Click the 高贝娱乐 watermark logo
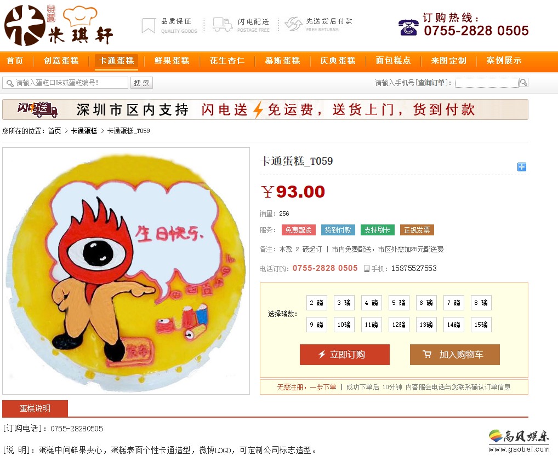 (x=519, y=441)
